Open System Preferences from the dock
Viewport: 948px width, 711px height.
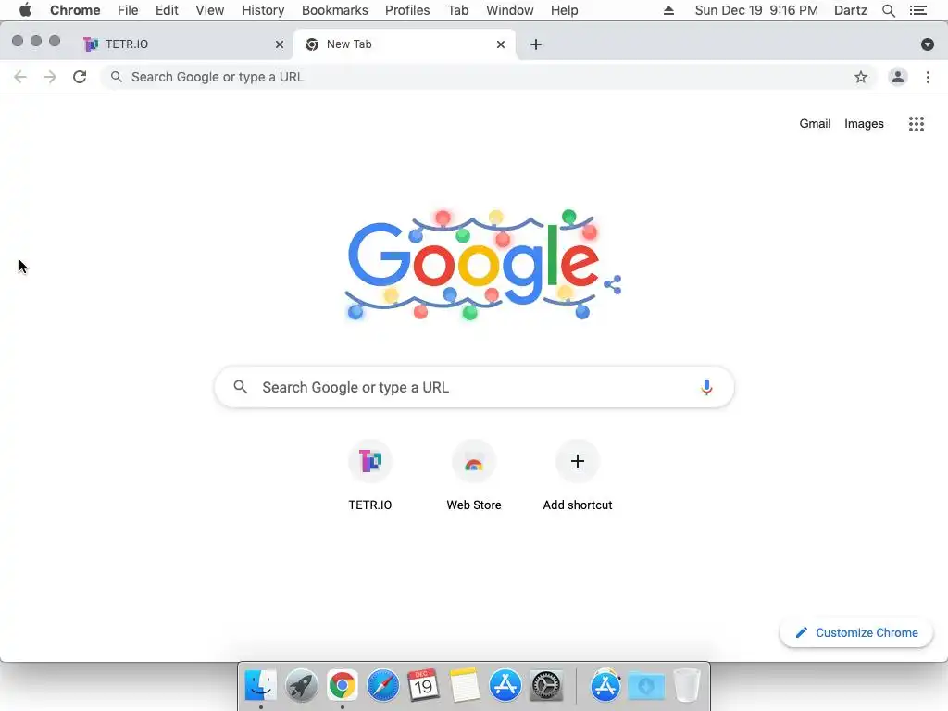click(546, 686)
